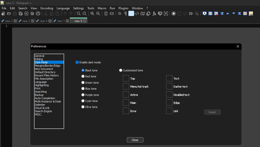The height and width of the screenshot is (147, 260).
Task: Show all characters with pilcrow icon
Action: 125,14
